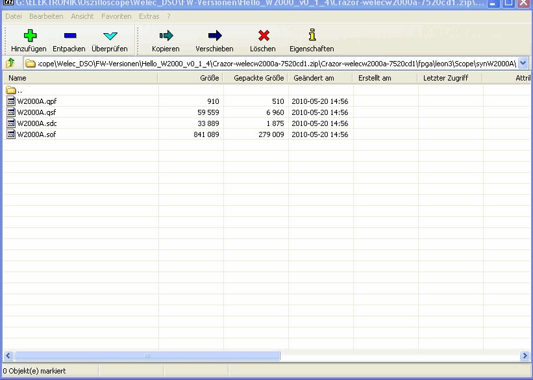
Task: Click the Kopieren toolbar icon
Action: 166,36
